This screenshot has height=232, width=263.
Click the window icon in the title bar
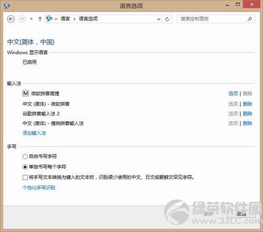(x=7, y=6)
